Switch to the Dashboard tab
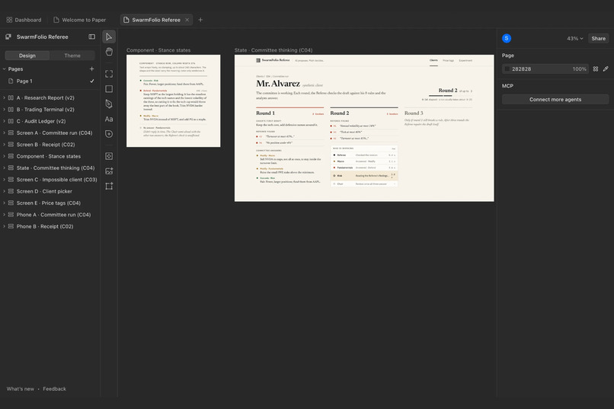 point(24,20)
